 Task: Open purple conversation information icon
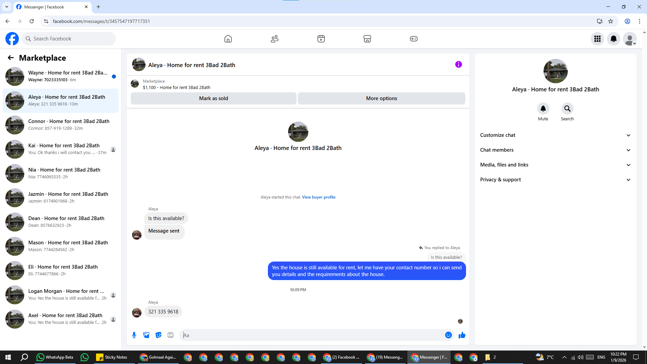(x=458, y=64)
